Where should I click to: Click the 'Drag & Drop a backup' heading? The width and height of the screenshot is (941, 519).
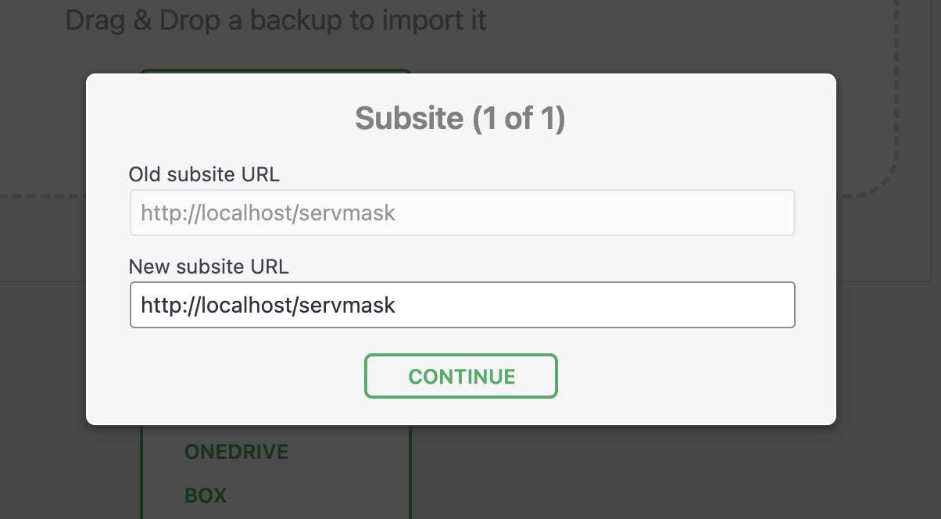(x=275, y=20)
